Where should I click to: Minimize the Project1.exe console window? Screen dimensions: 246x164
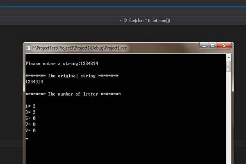(x=204, y=46)
